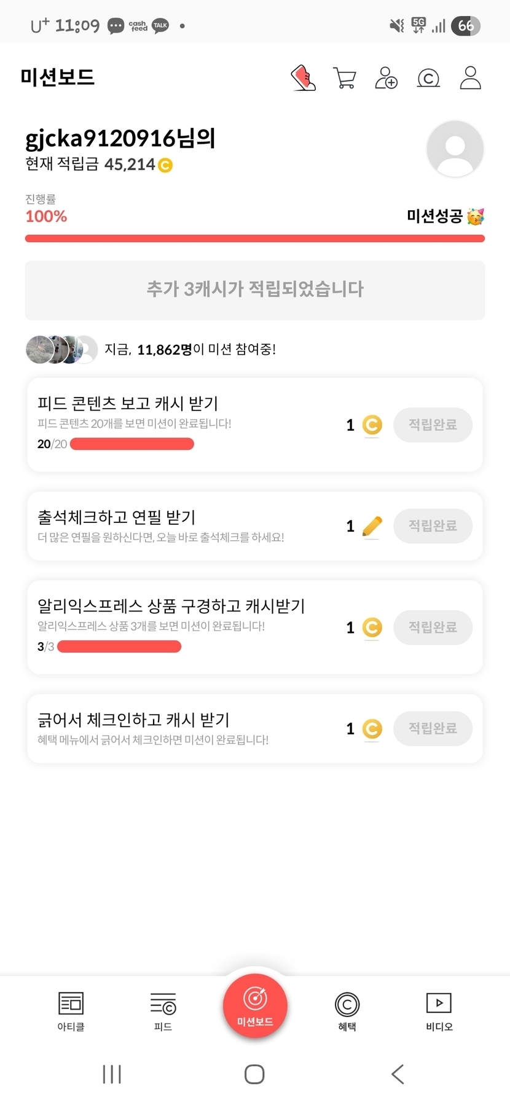Viewport: 510px width, 1105px height.
Task: Tap '적립완료' button for scratch check-in mission
Action: point(433,729)
